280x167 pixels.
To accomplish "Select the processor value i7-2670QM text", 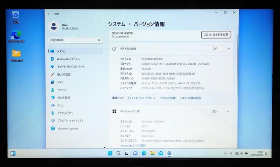I will pyautogui.click(x=175, y=64).
